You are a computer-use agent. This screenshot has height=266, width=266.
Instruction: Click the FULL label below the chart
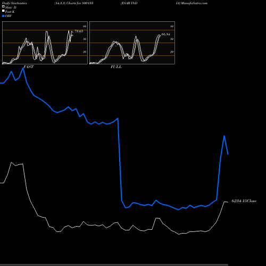click(x=116, y=67)
